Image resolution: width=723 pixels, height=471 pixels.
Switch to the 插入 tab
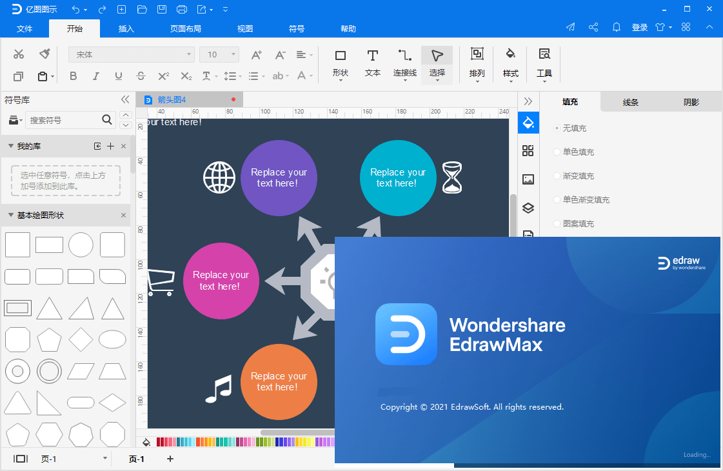[126, 28]
